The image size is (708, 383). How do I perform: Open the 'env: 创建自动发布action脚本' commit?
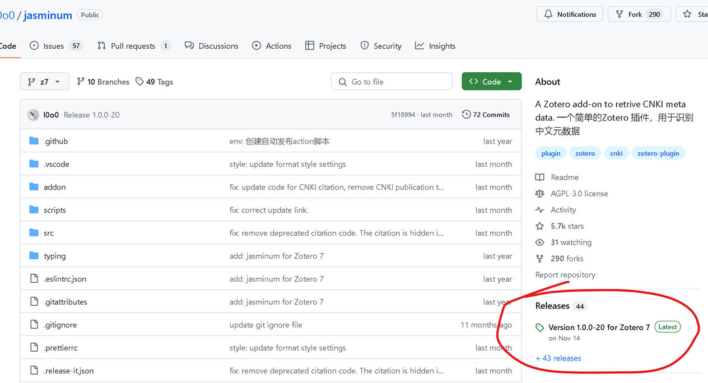(280, 141)
